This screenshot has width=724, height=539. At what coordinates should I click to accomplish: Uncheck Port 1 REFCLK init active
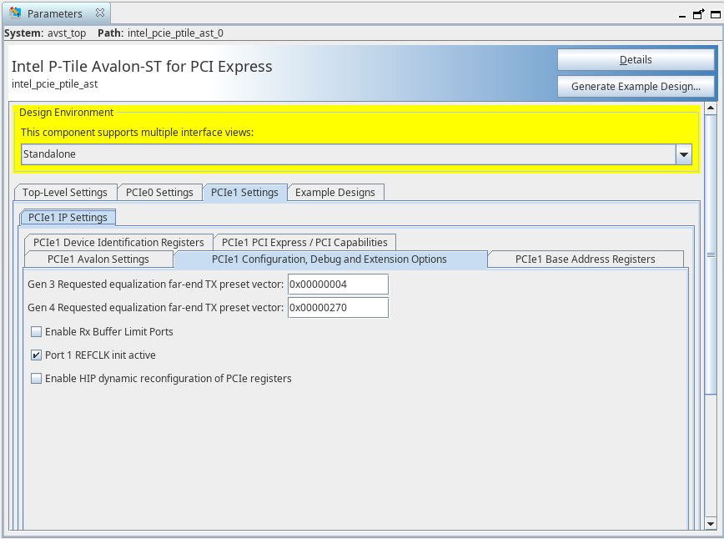pos(36,355)
